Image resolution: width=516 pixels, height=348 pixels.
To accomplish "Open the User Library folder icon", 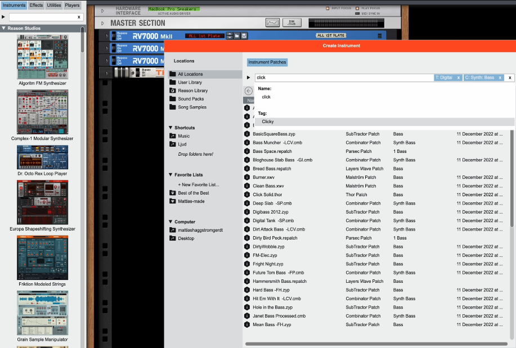I will click(172, 82).
